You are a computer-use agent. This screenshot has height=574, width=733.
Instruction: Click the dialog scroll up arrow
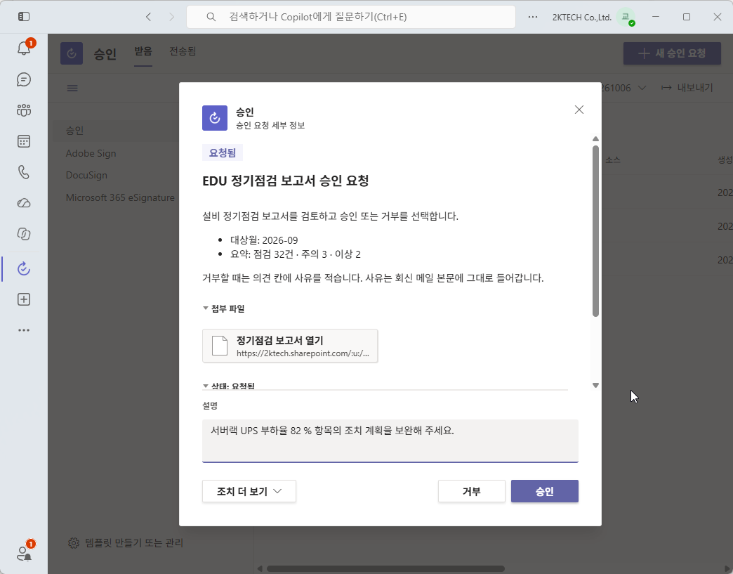click(x=595, y=139)
